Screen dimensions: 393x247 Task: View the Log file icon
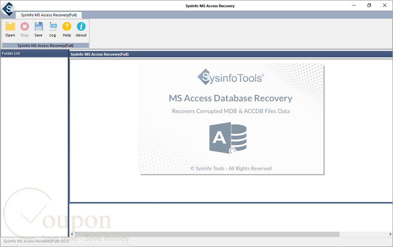click(53, 29)
